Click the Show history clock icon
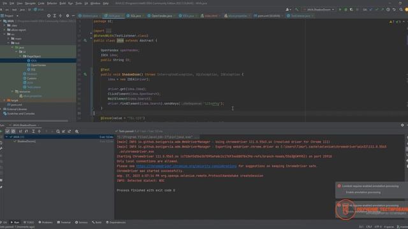The height and width of the screenshot is (229, 408). pyautogui.click(x=388, y=10)
